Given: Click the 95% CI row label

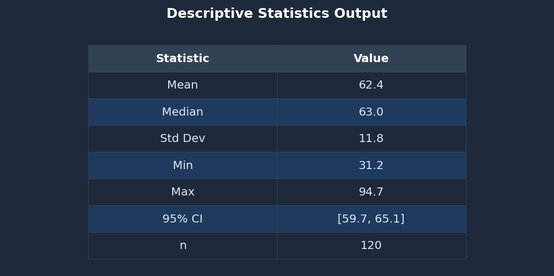Looking at the screenshot, I should [x=183, y=219].
